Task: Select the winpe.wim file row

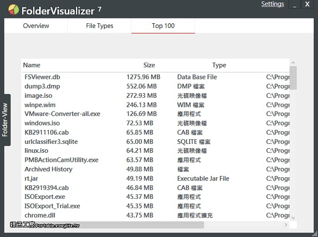Action: point(156,105)
